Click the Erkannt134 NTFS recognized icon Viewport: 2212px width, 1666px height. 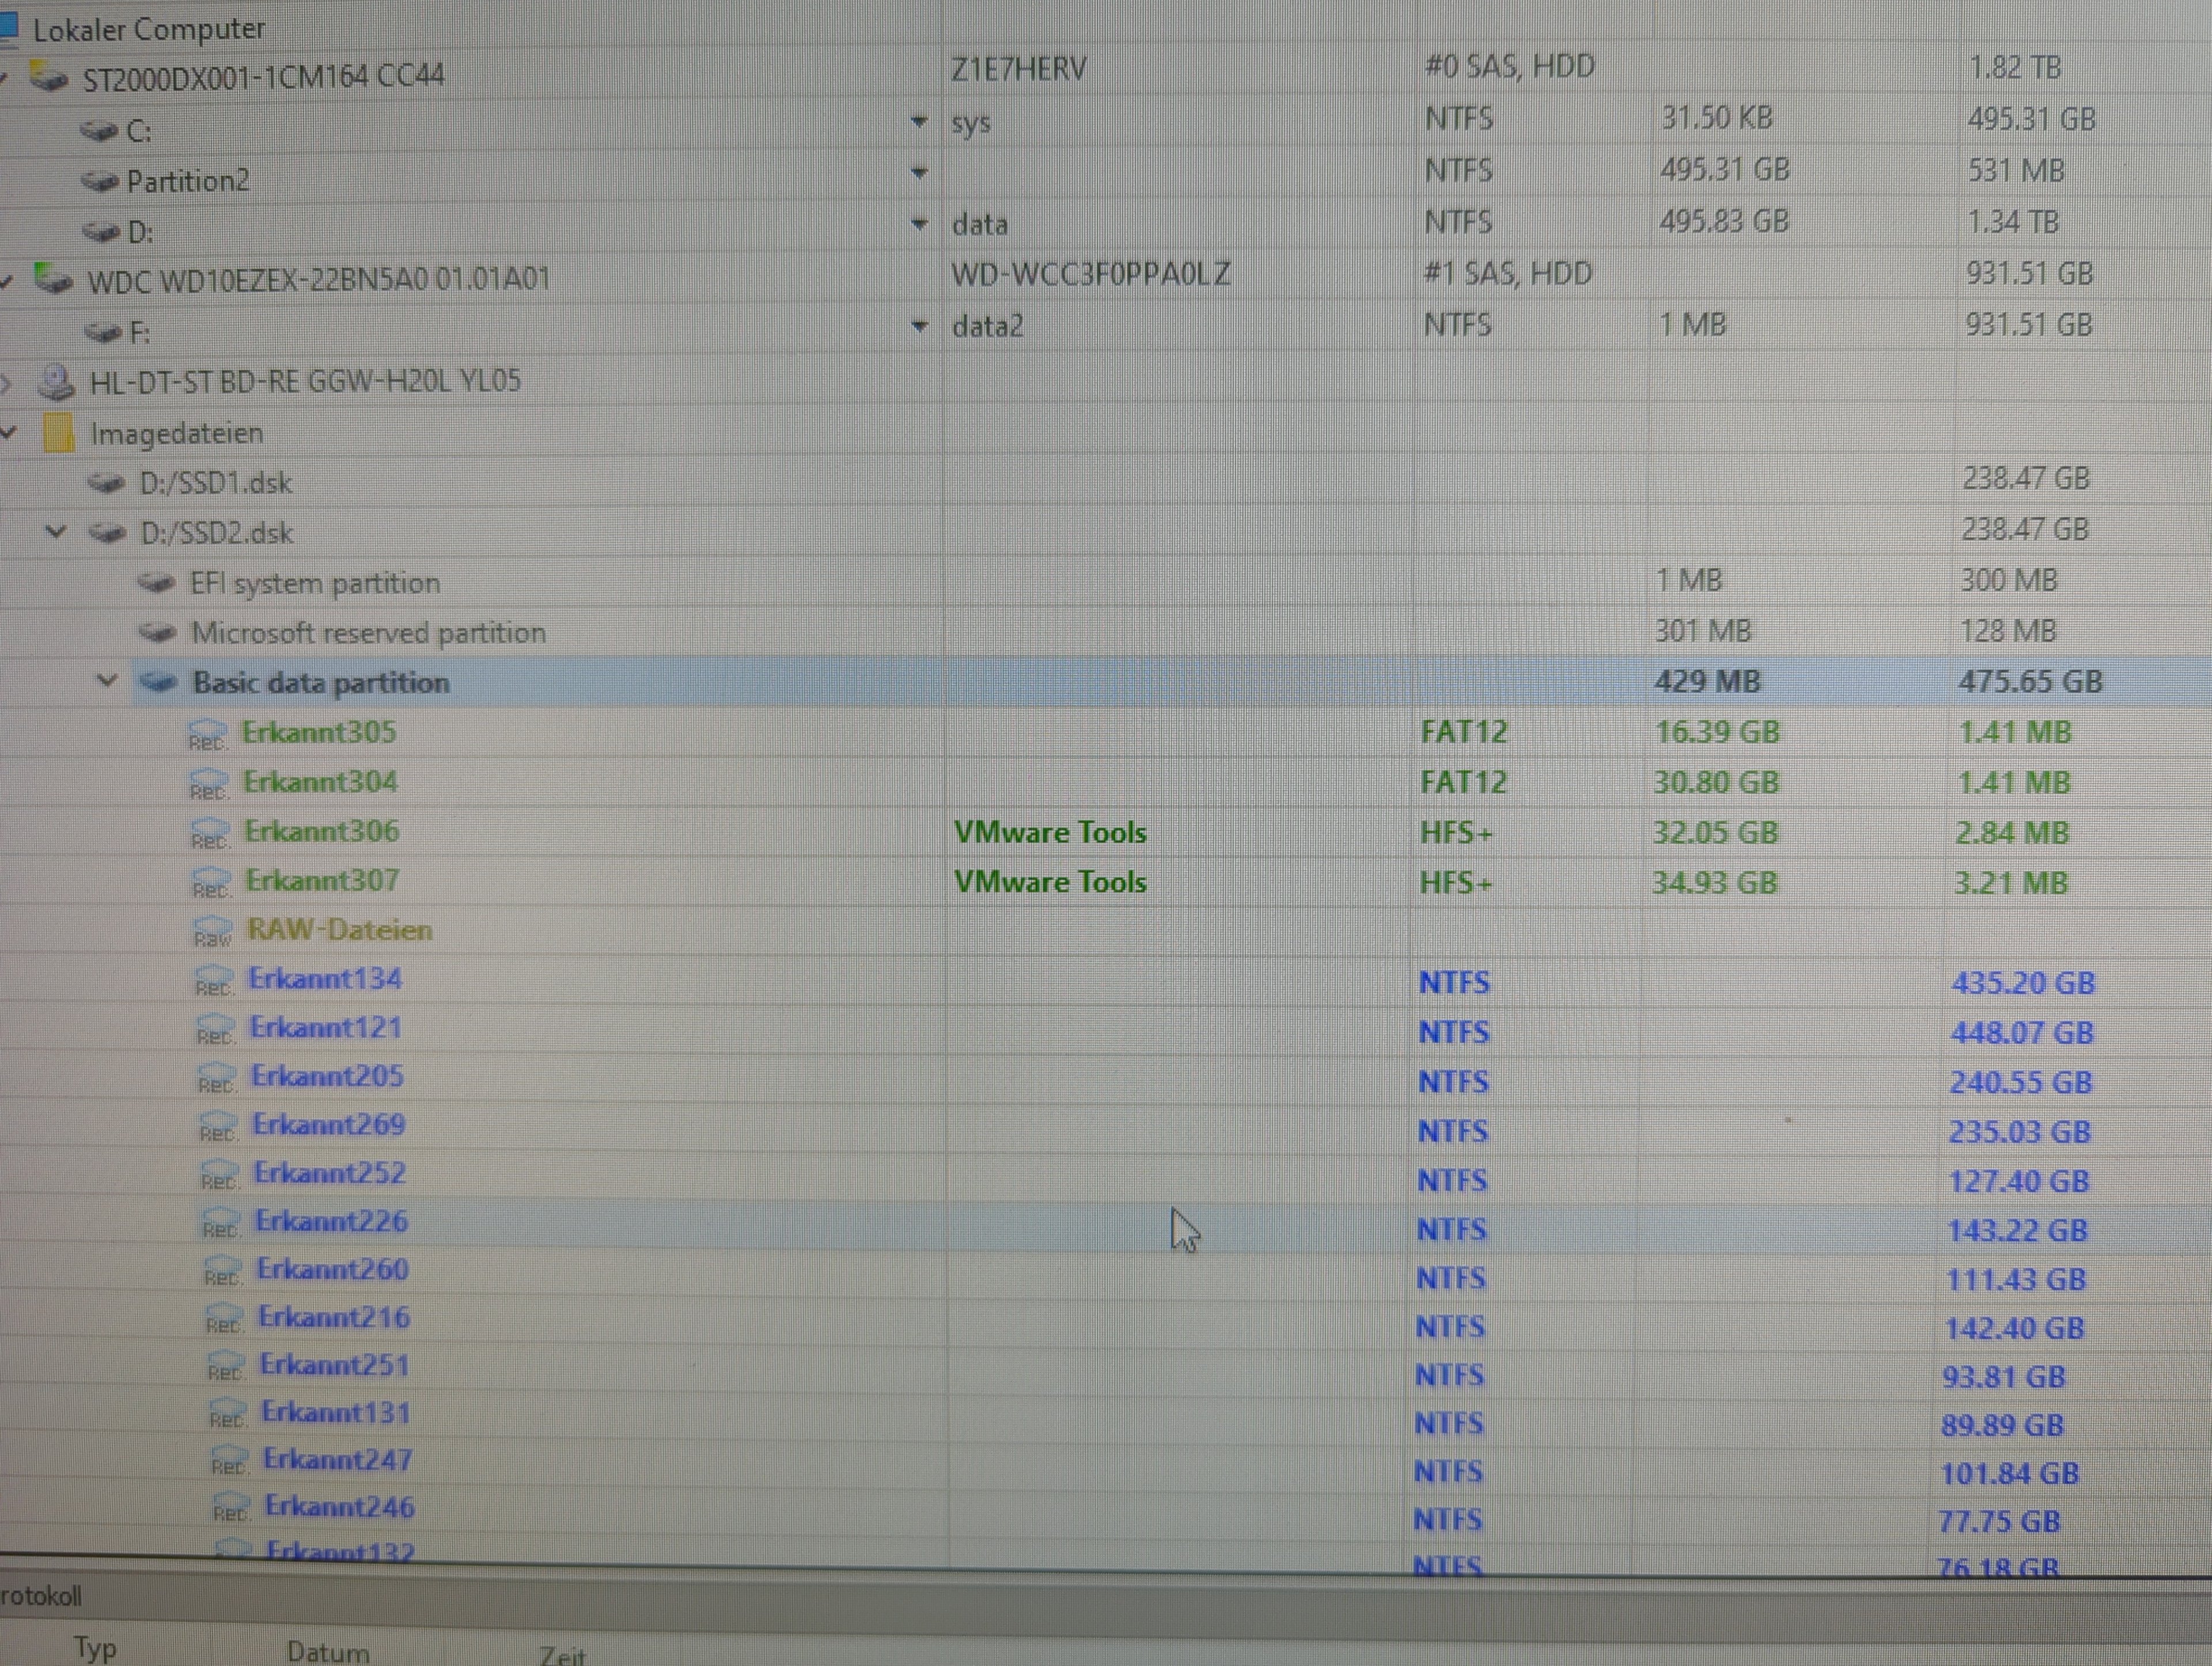214,980
